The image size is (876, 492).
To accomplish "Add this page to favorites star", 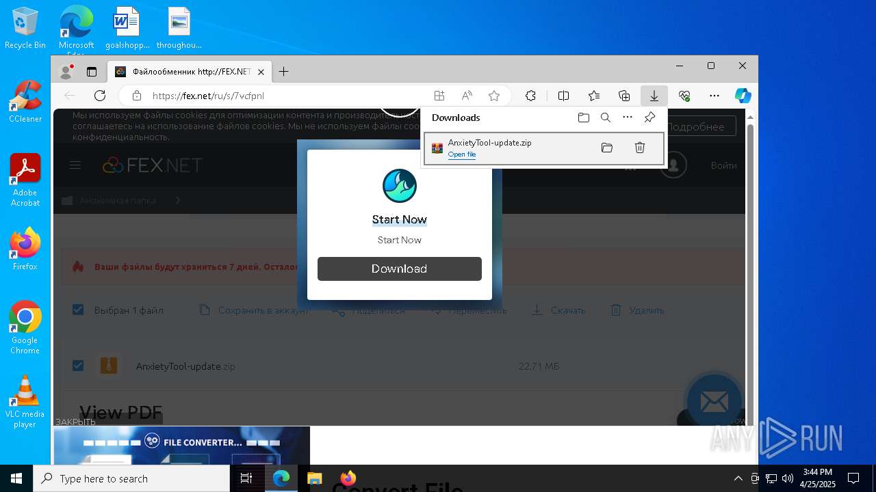I will [494, 96].
